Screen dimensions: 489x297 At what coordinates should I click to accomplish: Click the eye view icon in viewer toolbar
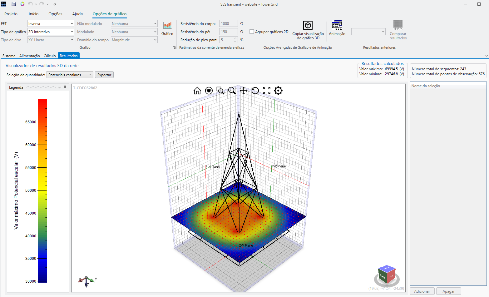(x=209, y=91)
